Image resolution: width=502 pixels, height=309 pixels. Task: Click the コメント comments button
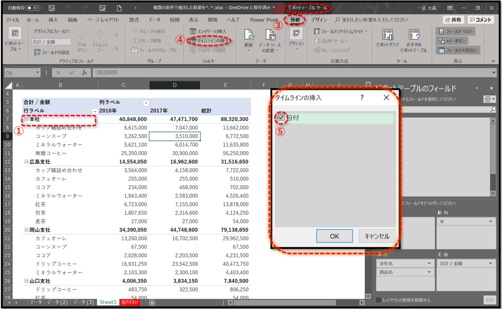point(481,20)
